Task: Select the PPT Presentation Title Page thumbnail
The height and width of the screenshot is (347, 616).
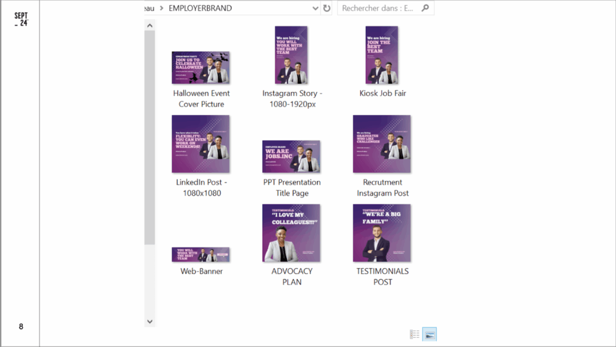Action: point(291,157)
